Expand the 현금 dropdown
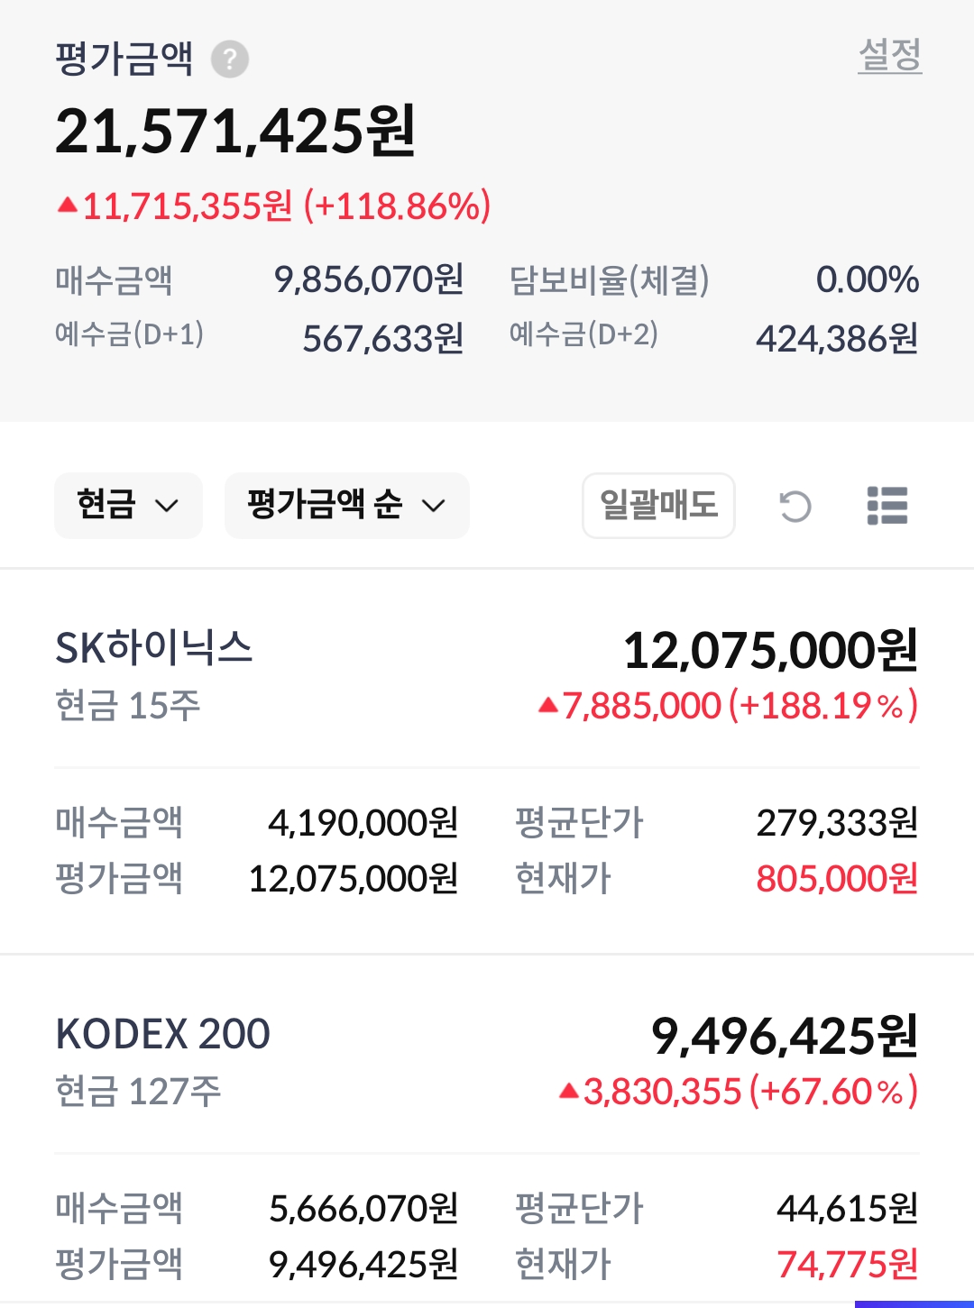 click(128, 506)
